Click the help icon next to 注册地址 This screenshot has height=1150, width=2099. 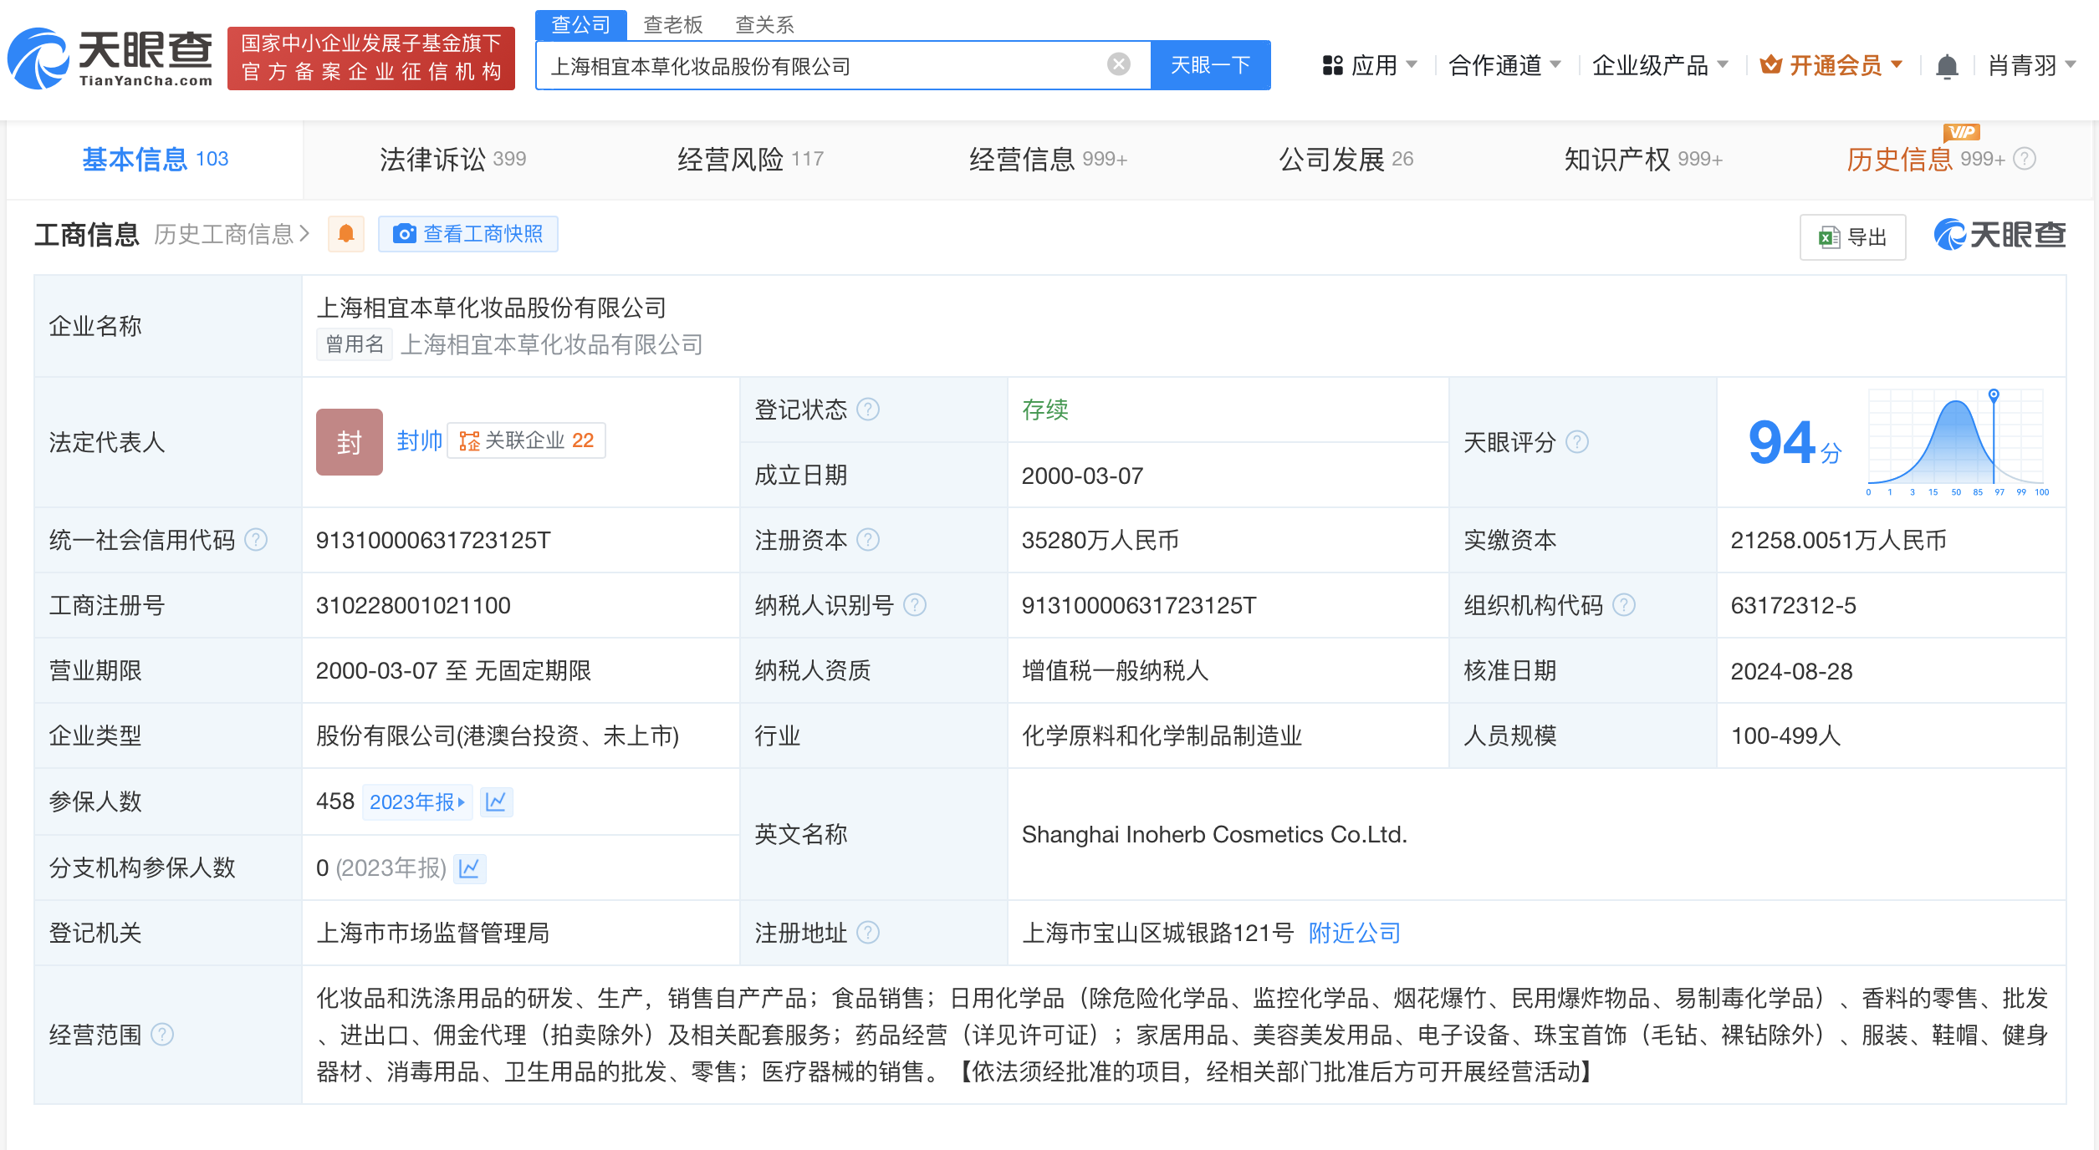(868, 933)
